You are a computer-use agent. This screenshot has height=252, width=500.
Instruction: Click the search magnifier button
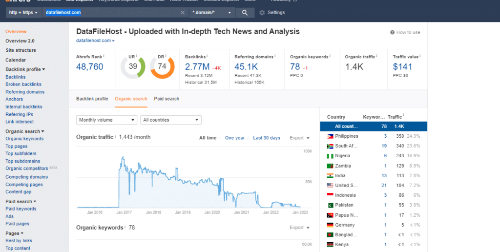pos(245,13)
